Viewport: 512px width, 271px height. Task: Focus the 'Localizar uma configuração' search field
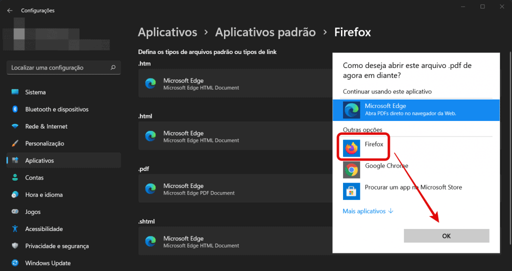(63, 67)
